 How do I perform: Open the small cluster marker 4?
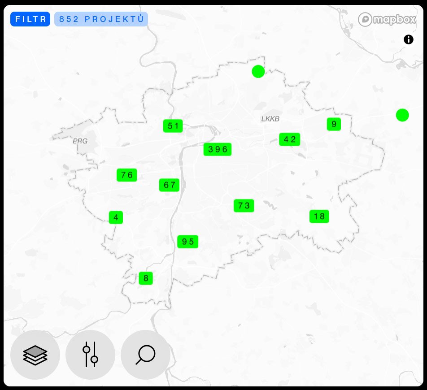[x=116, y=217]
